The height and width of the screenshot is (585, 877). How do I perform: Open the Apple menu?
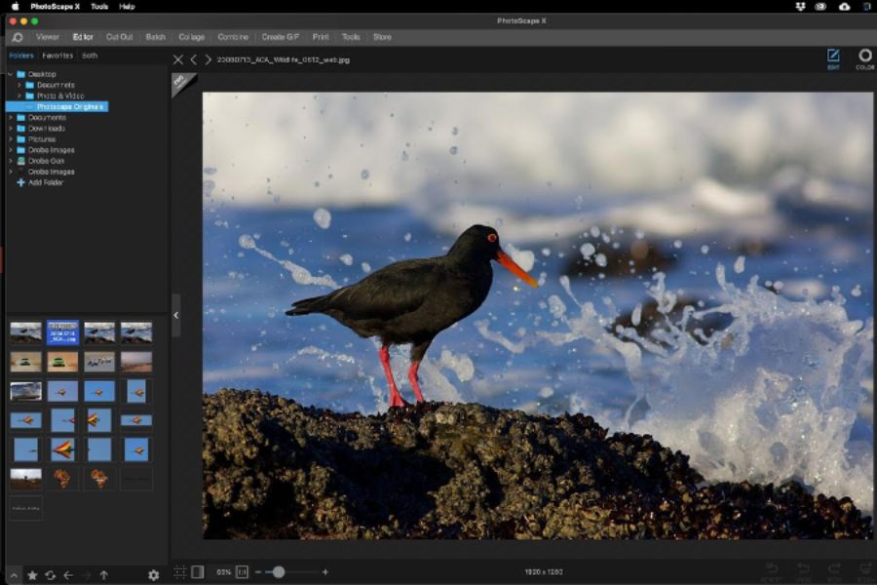(x=16, y=7)
